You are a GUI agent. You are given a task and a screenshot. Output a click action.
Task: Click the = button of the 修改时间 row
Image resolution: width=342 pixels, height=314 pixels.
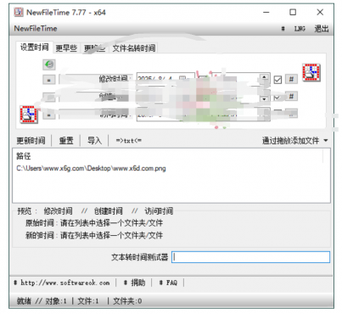pyautogui.click(x=49, y=80)
